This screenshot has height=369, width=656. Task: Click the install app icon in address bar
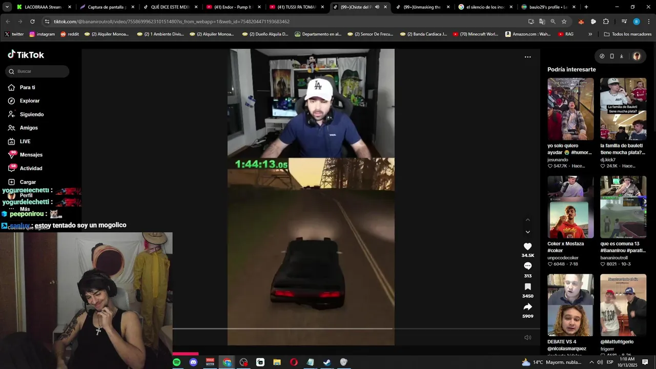pos(531,22)
